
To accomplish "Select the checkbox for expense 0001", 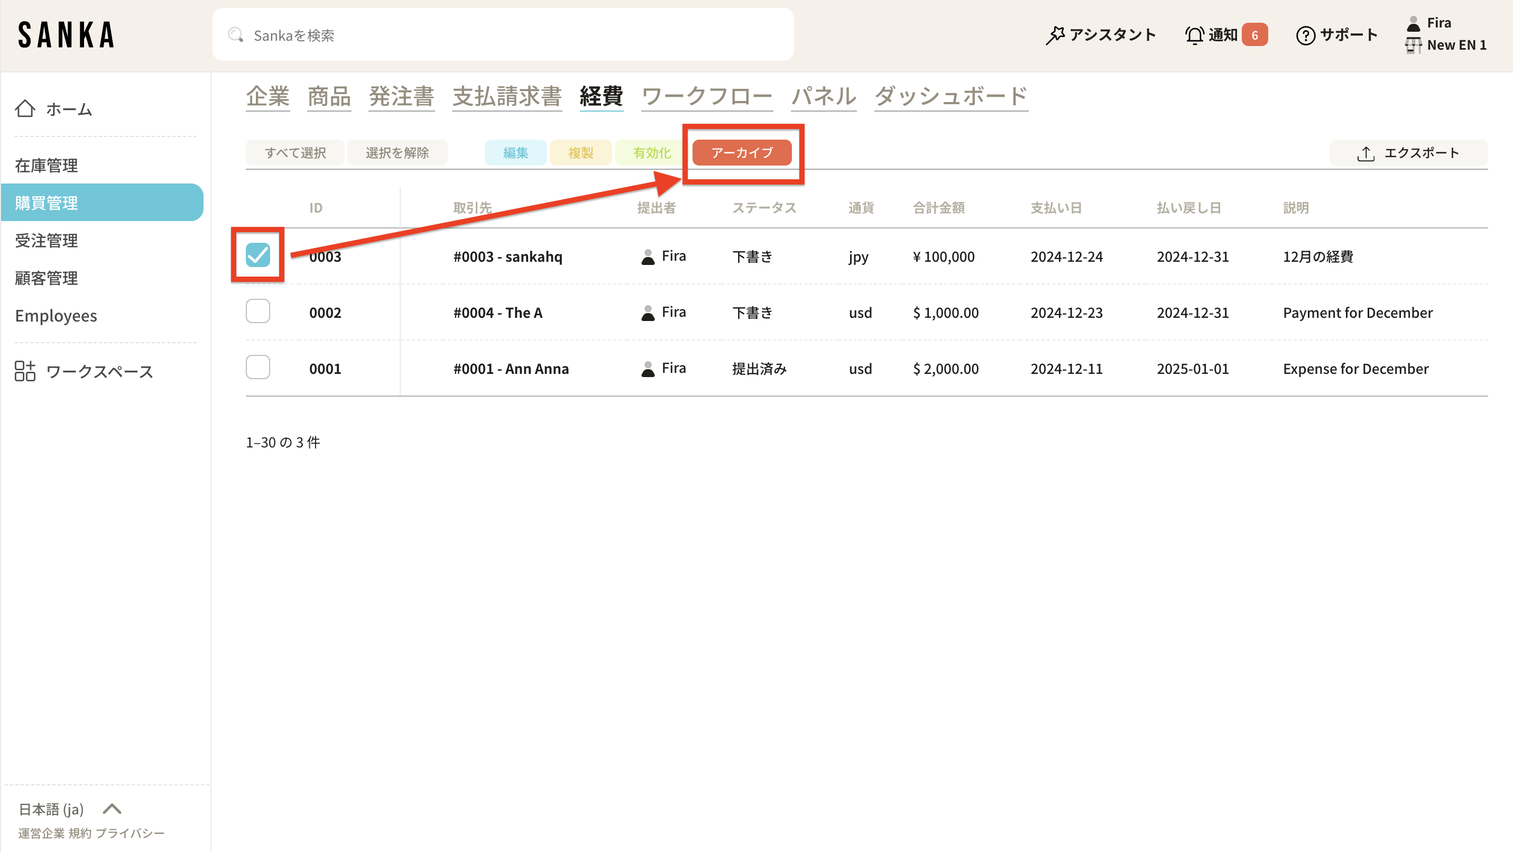I will point(258,367).
